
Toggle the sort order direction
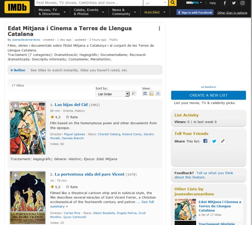(134, 93)
